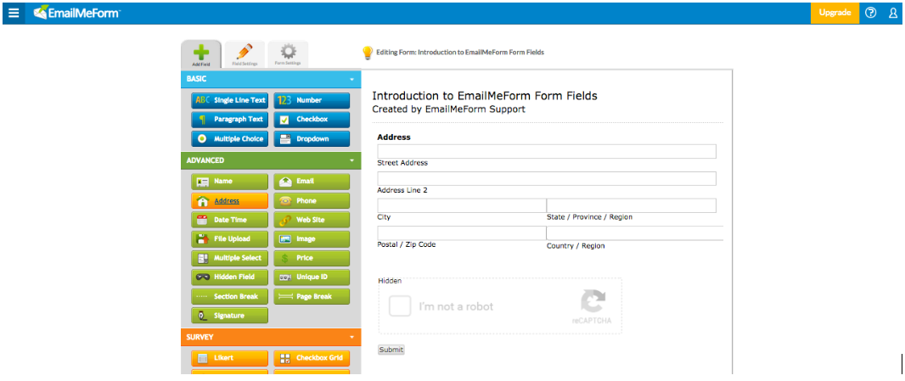The height and width of the screenshot is (381, 905).
Task: Switch to the Form Settings tab
Action: pos(288,54)
